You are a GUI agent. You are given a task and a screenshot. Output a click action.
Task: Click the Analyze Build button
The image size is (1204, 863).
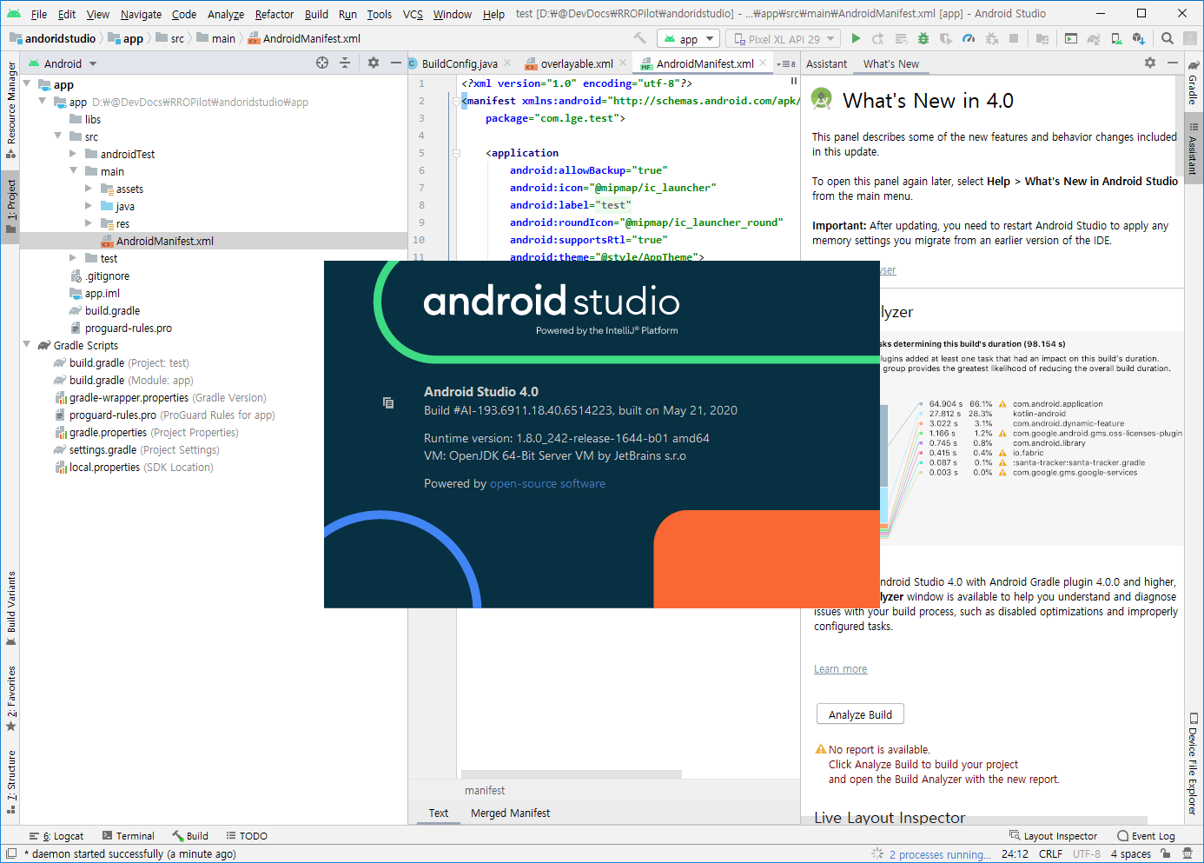click(860, 714)
